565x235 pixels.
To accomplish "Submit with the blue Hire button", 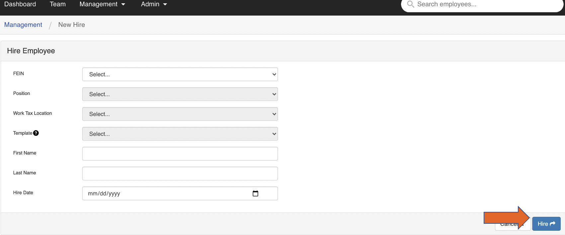I will click(546, 224).
